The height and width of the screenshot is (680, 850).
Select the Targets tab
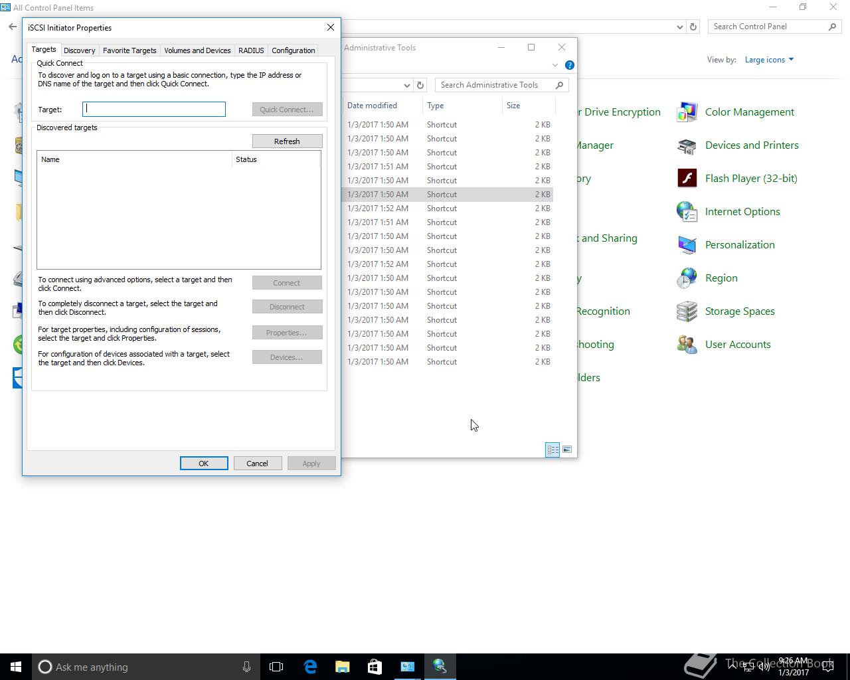coord(44,50)
